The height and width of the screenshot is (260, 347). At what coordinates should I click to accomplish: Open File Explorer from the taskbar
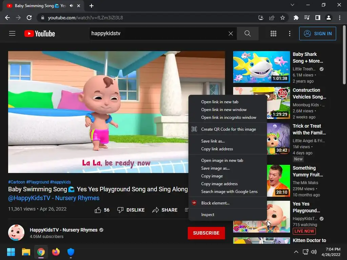pos(26,252)
